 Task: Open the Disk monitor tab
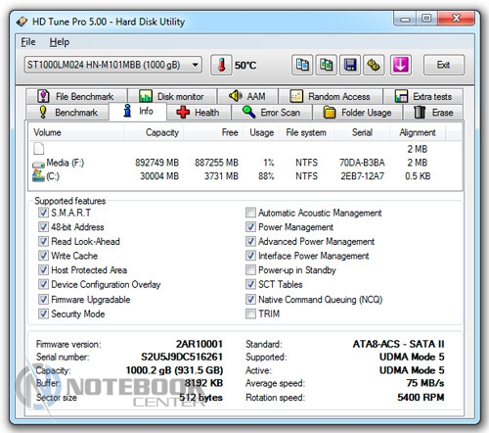point(172,96)
